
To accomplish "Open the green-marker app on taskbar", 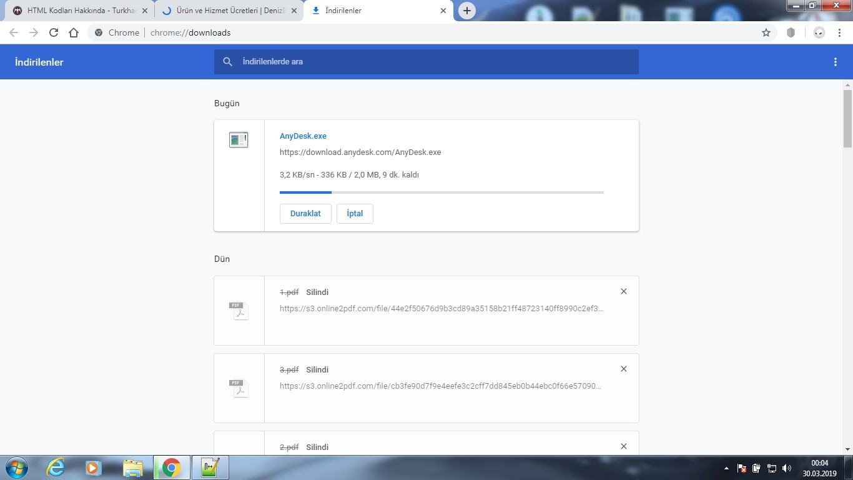I will click(x=210, y=467).
